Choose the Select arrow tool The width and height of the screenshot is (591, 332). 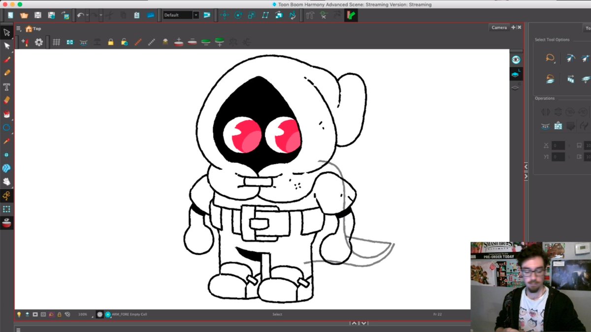click(x=7, y=32)
